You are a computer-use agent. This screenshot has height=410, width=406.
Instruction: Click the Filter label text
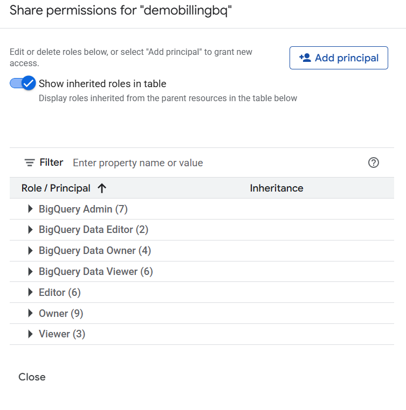(51, 162)
